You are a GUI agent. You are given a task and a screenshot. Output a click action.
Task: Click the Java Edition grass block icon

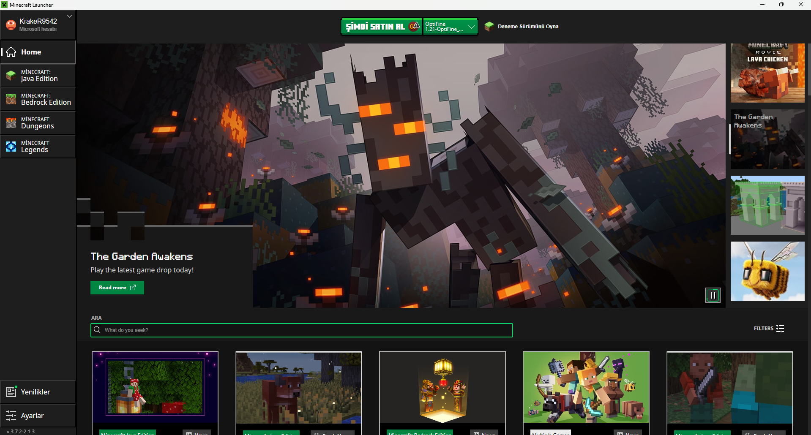pyautogui.click(x=11, y=76)
